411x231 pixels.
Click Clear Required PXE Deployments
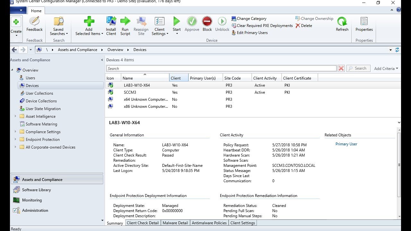point(262,26)
